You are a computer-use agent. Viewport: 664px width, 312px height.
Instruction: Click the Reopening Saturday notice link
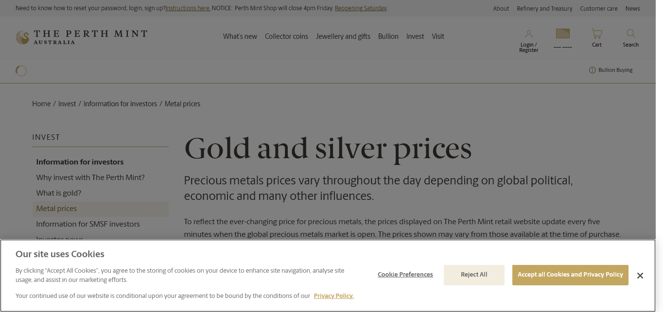(x=361, y=8)
